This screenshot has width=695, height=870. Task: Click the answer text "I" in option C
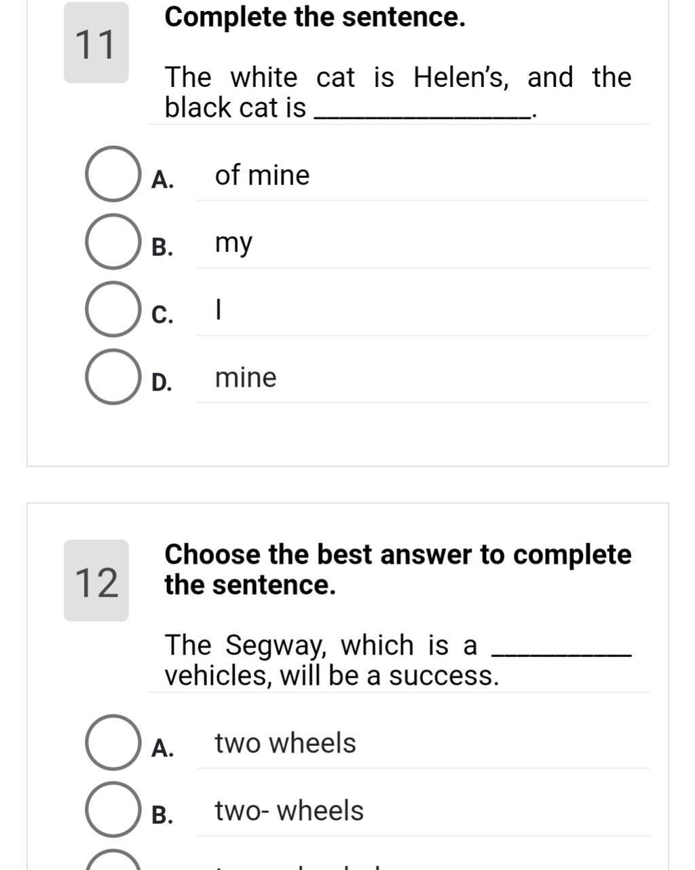218,310
